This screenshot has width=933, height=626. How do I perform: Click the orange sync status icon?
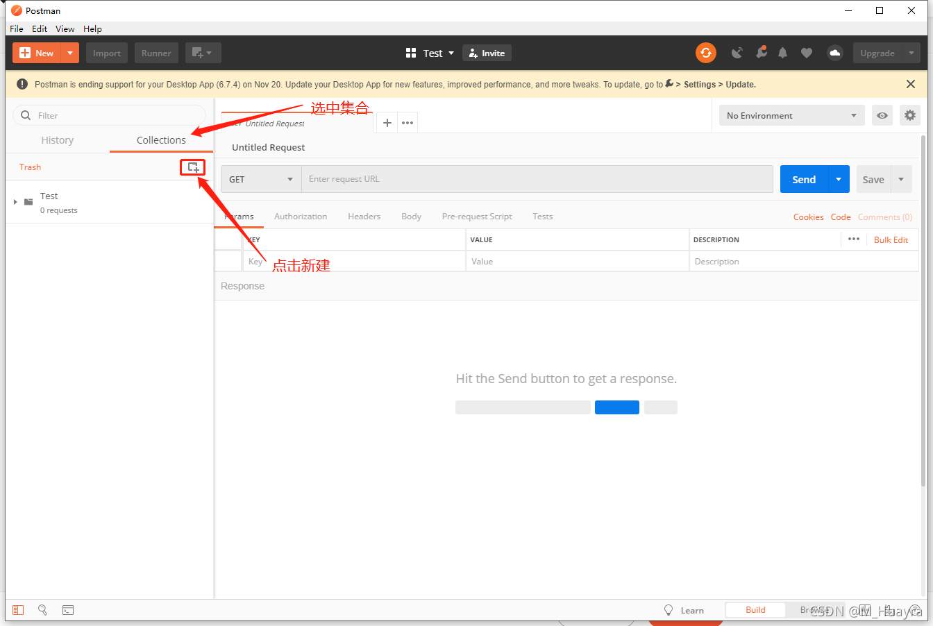point(706,53)
